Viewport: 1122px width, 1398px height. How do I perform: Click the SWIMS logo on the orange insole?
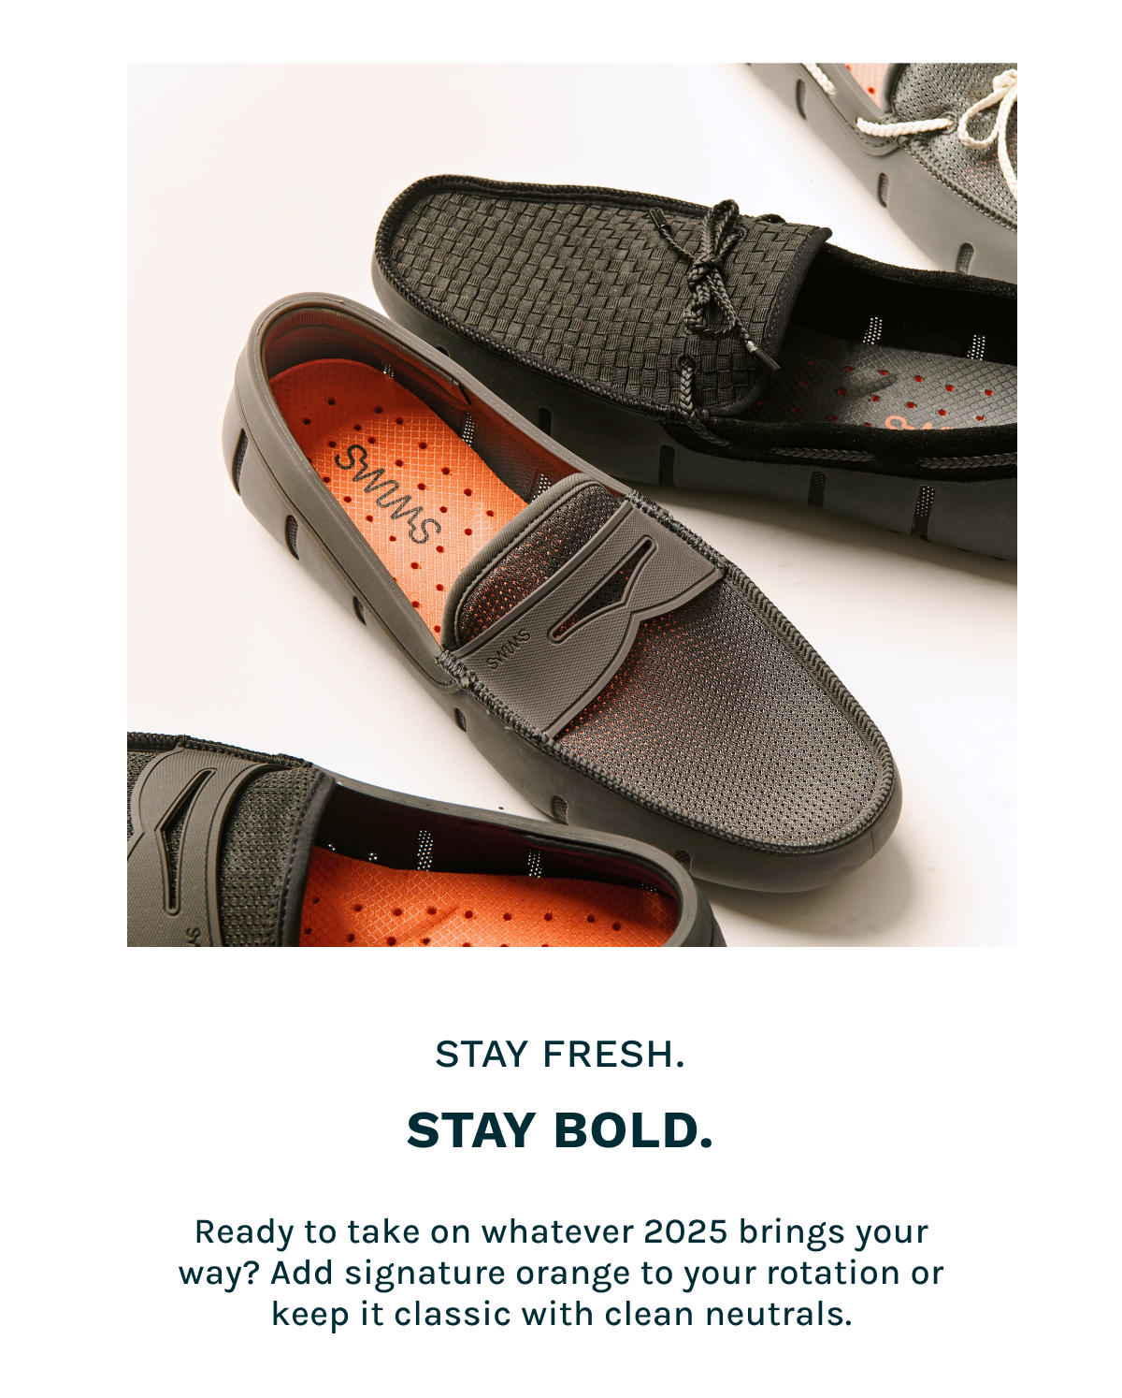(x=387, y=493)
